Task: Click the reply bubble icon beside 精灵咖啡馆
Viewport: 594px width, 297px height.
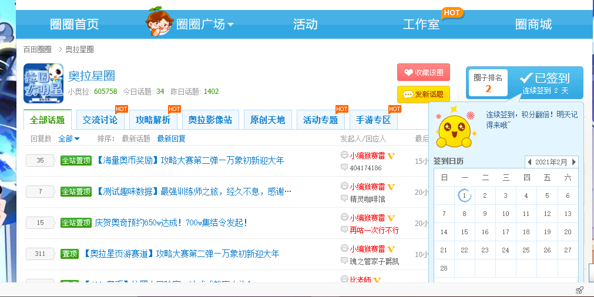Action: tap(344, 199)
